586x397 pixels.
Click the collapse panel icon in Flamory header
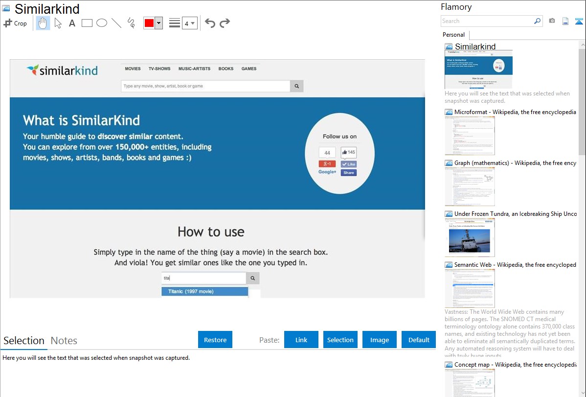coord(579,21)
